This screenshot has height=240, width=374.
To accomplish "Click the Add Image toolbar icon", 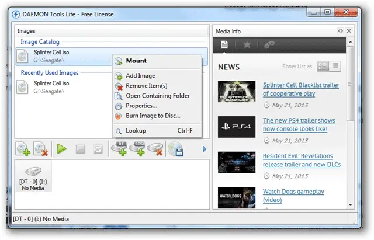I will (23, 149).
